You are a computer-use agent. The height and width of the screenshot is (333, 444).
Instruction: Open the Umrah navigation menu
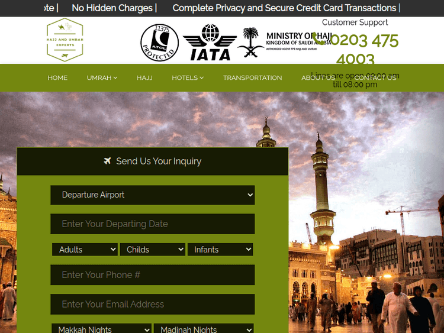pyautogui.click(x=102, y=78)
